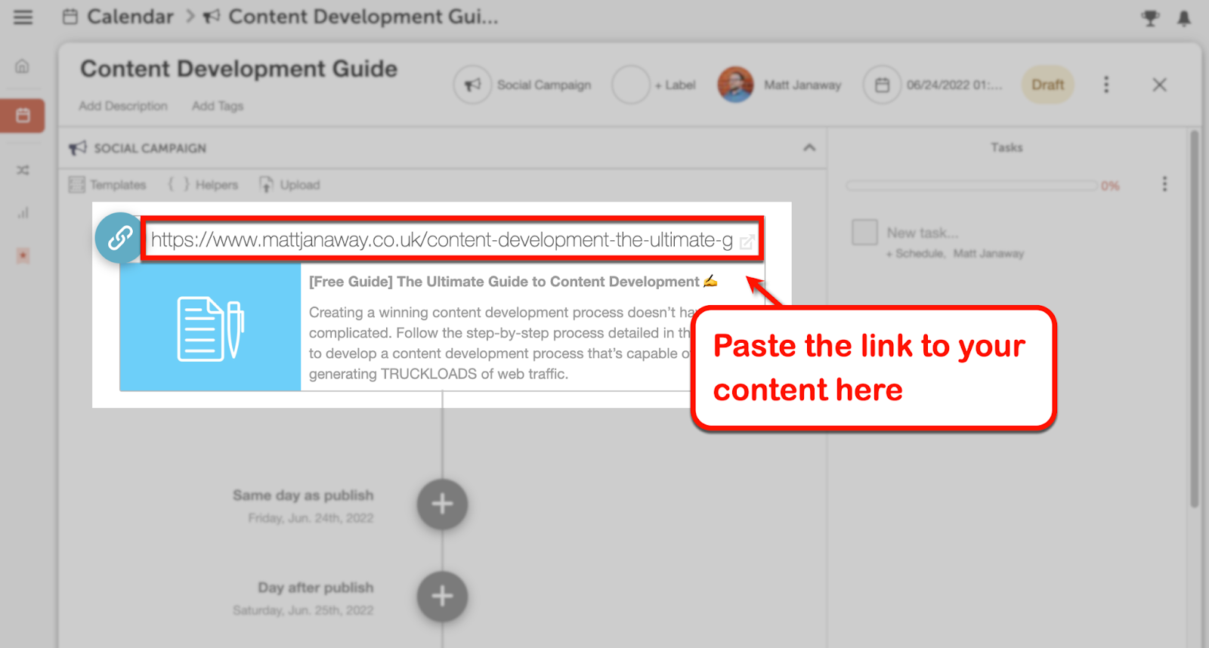Click the calendar icon in the breadcrumb
Screen dimensions: 1209x648
pyautogui.click(x=70, y=17)
